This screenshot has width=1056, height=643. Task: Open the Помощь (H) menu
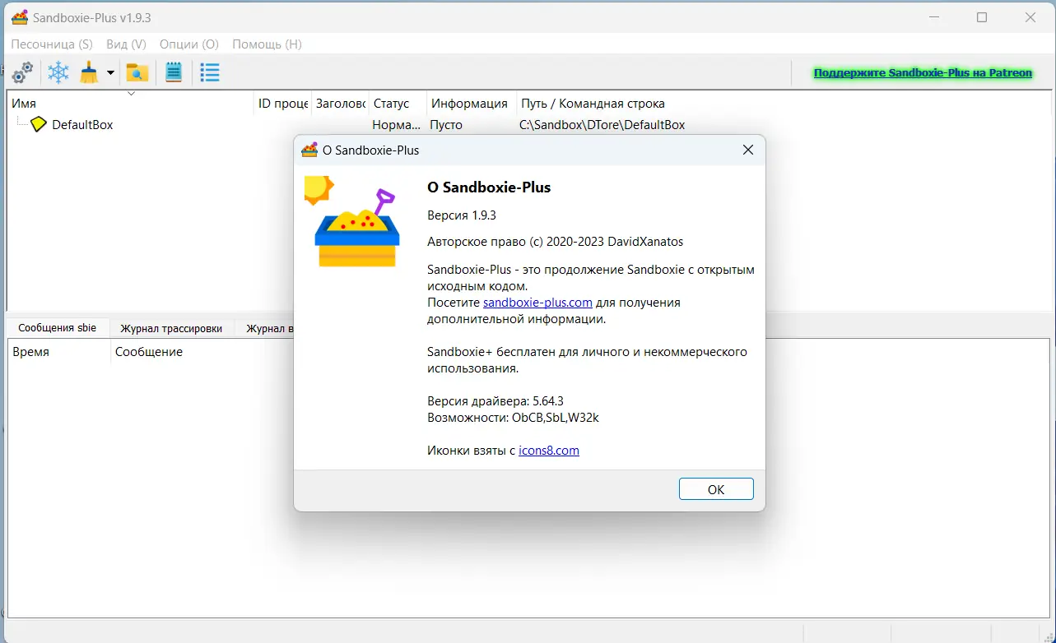[x=267, y=44]
